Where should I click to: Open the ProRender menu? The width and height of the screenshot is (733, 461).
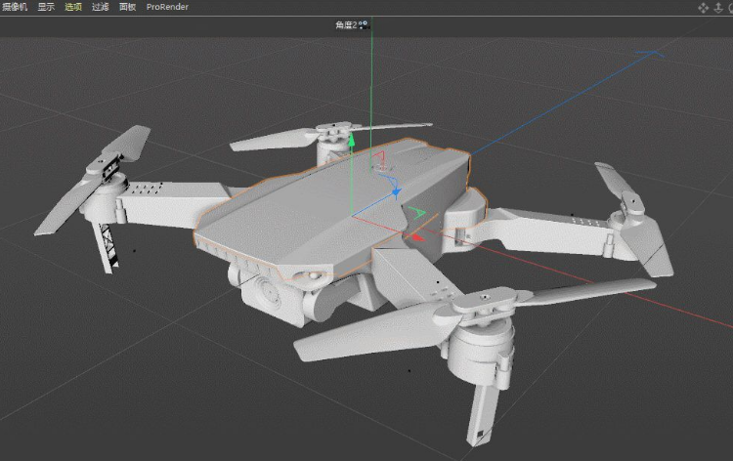click(167, 7)
